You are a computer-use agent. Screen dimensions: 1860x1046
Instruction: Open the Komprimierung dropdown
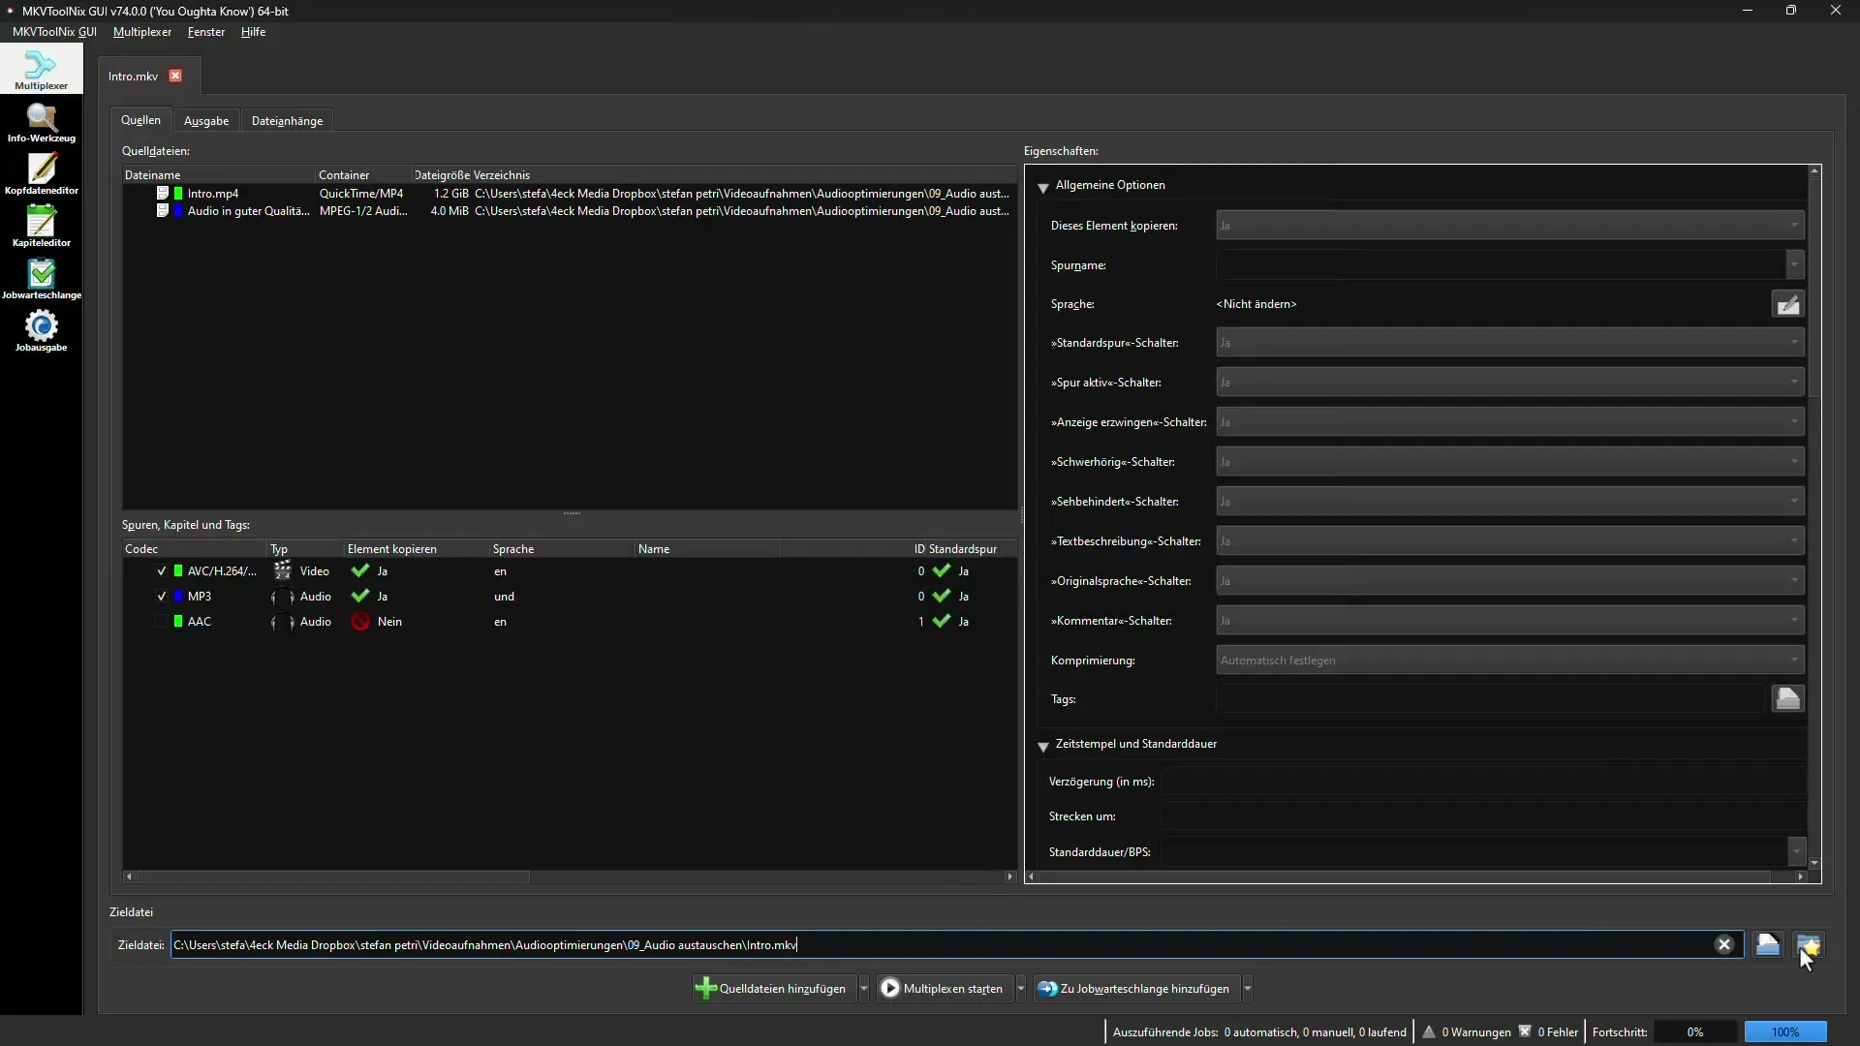pyautogui.click(x=1509, y=661)
